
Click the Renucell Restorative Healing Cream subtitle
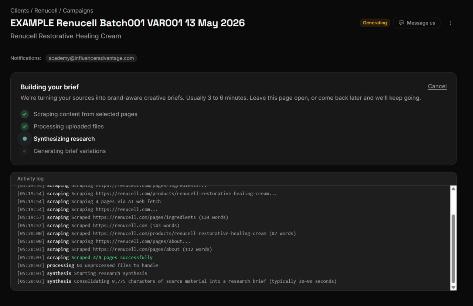[66, 36]
